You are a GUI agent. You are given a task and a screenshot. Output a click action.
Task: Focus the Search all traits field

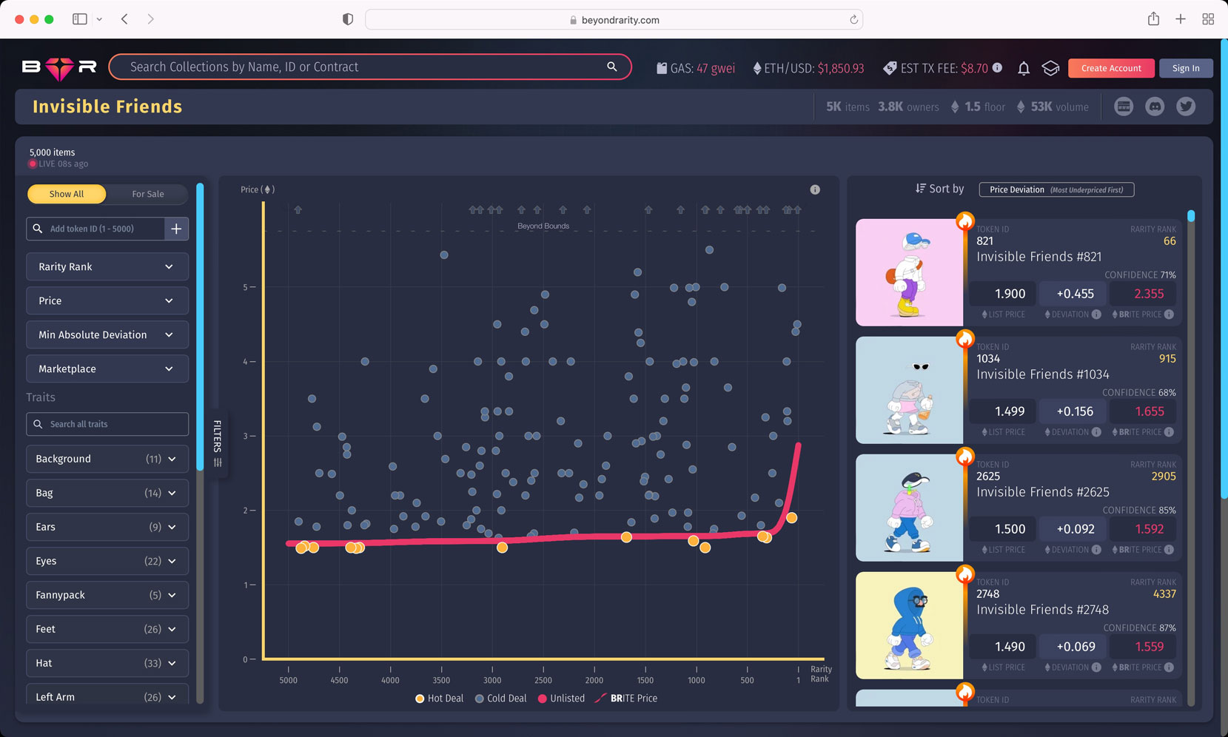click(107, 424)
